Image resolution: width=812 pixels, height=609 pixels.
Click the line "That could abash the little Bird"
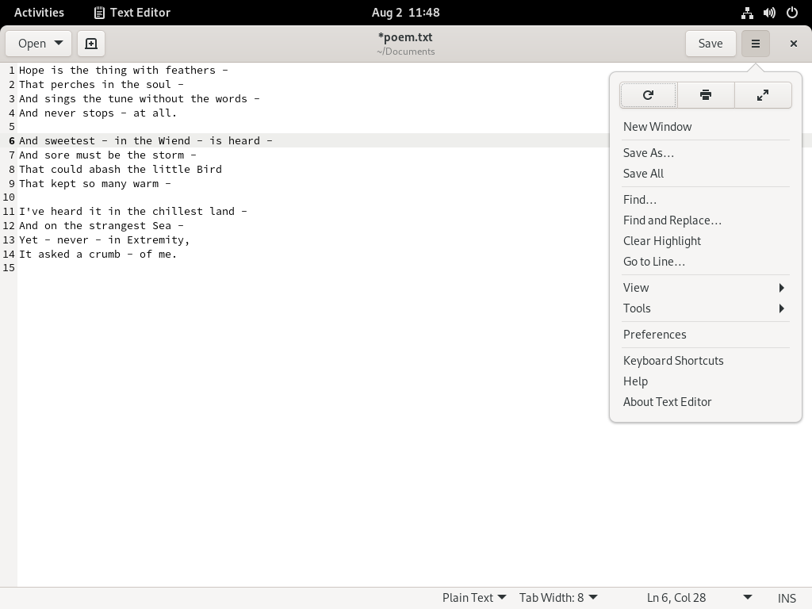121,169
